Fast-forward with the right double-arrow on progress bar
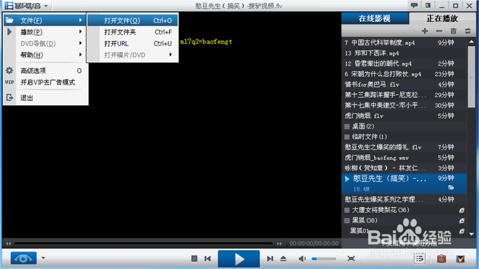This screenshot has height=269, width=479. (x=280, y=243)
